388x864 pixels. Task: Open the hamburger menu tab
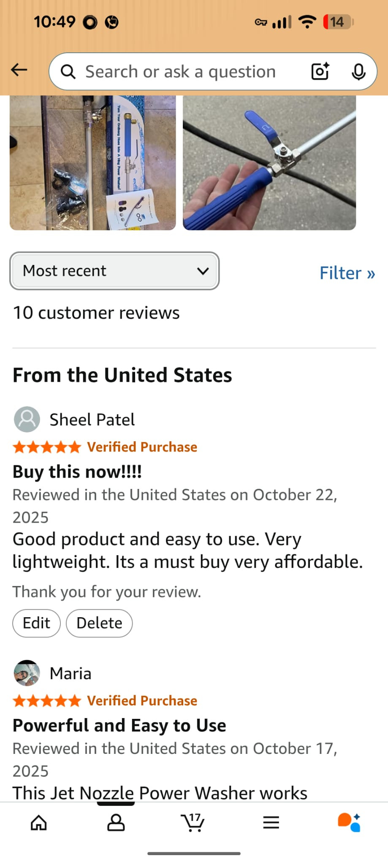[271, 822]
